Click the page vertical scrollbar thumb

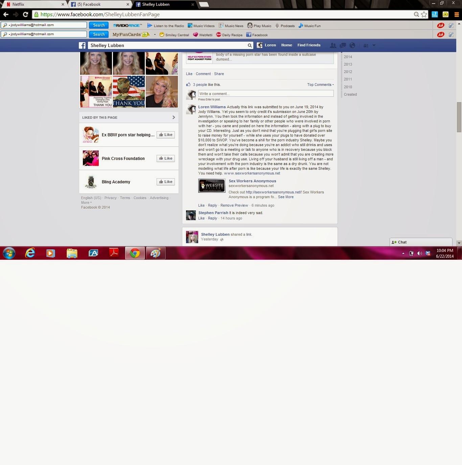point(459,117)
